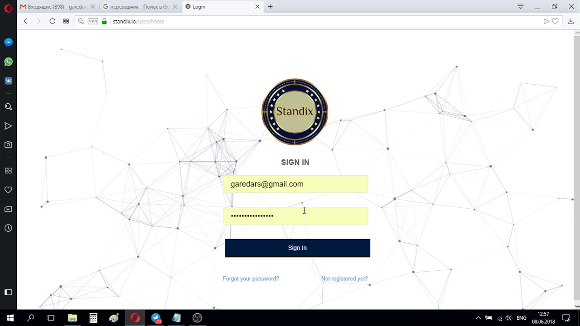Screen dimensions: 580x326
Task: Go back with the back arrow
Action: [25, 21]
